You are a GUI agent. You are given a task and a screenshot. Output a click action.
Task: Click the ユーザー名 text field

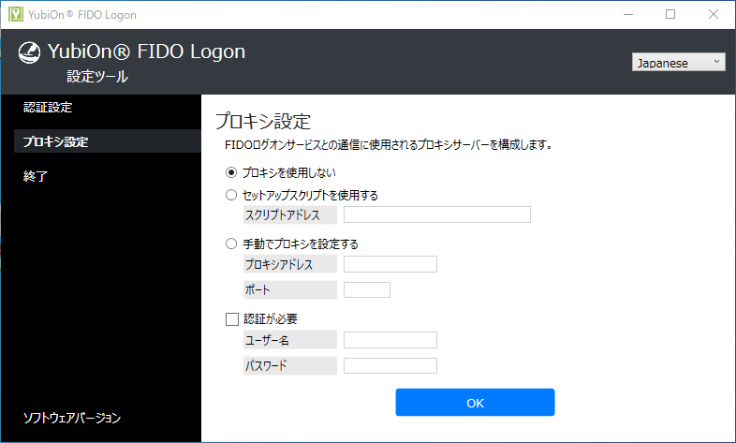point(390,339)
